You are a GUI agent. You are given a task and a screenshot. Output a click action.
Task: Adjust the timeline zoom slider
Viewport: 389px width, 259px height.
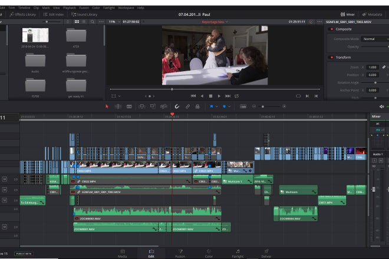click(x=263, y=107)
